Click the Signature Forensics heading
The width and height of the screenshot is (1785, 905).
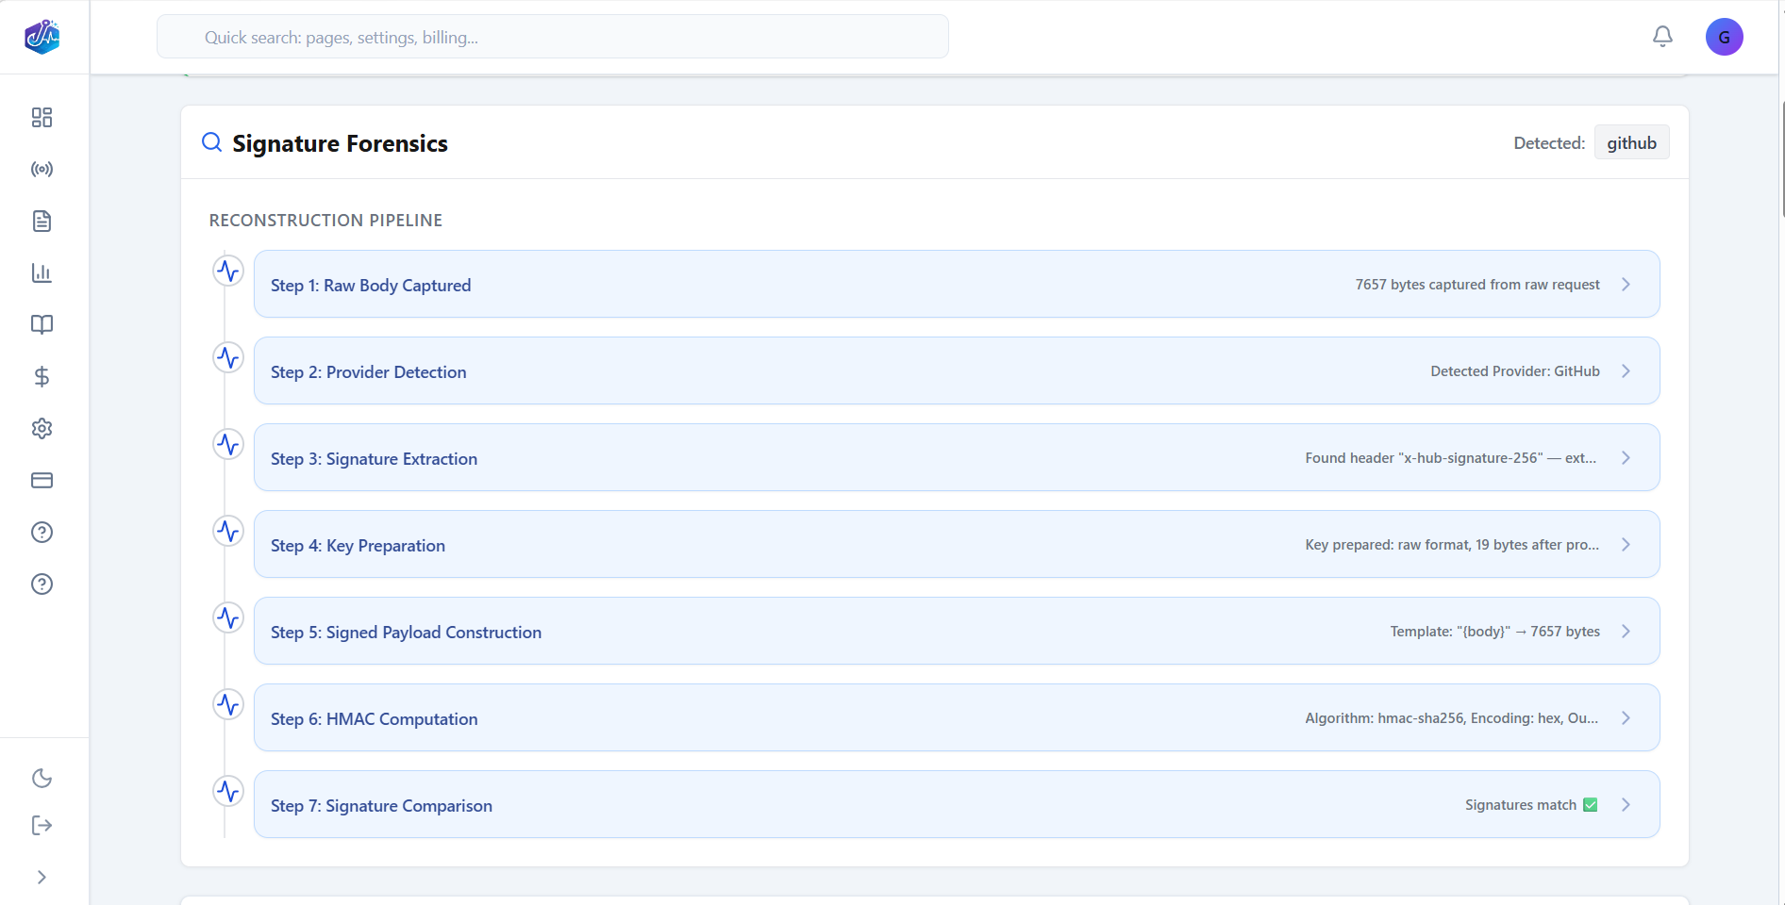(341, 143)
